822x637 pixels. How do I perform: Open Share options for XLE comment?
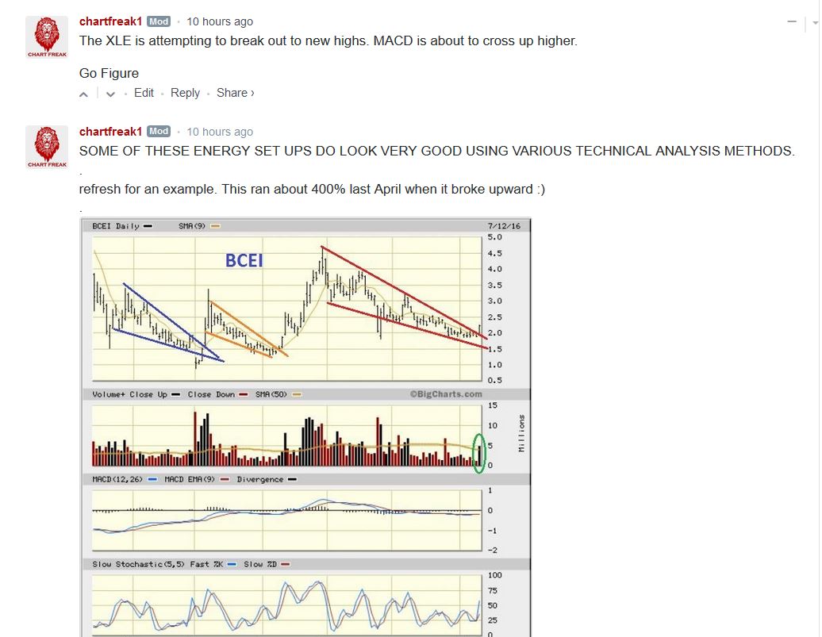236,93
